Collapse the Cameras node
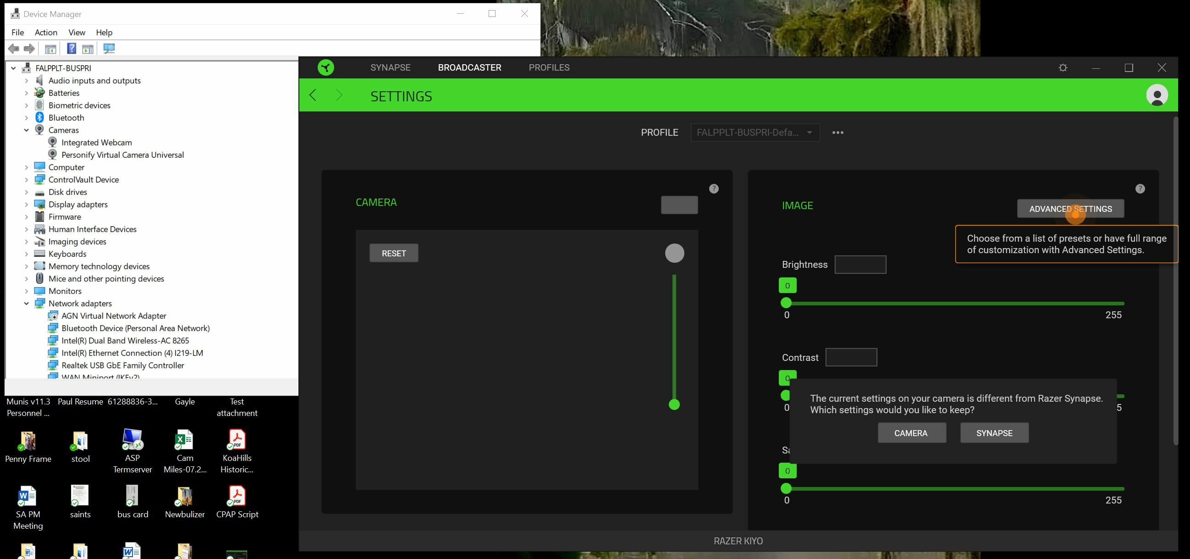This screenshot has height=559, width=1190. pyautogui.click(x=26, y=130)
